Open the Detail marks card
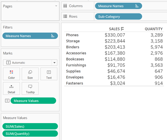This screenshot has height=140, width=167. coord(11,88)
